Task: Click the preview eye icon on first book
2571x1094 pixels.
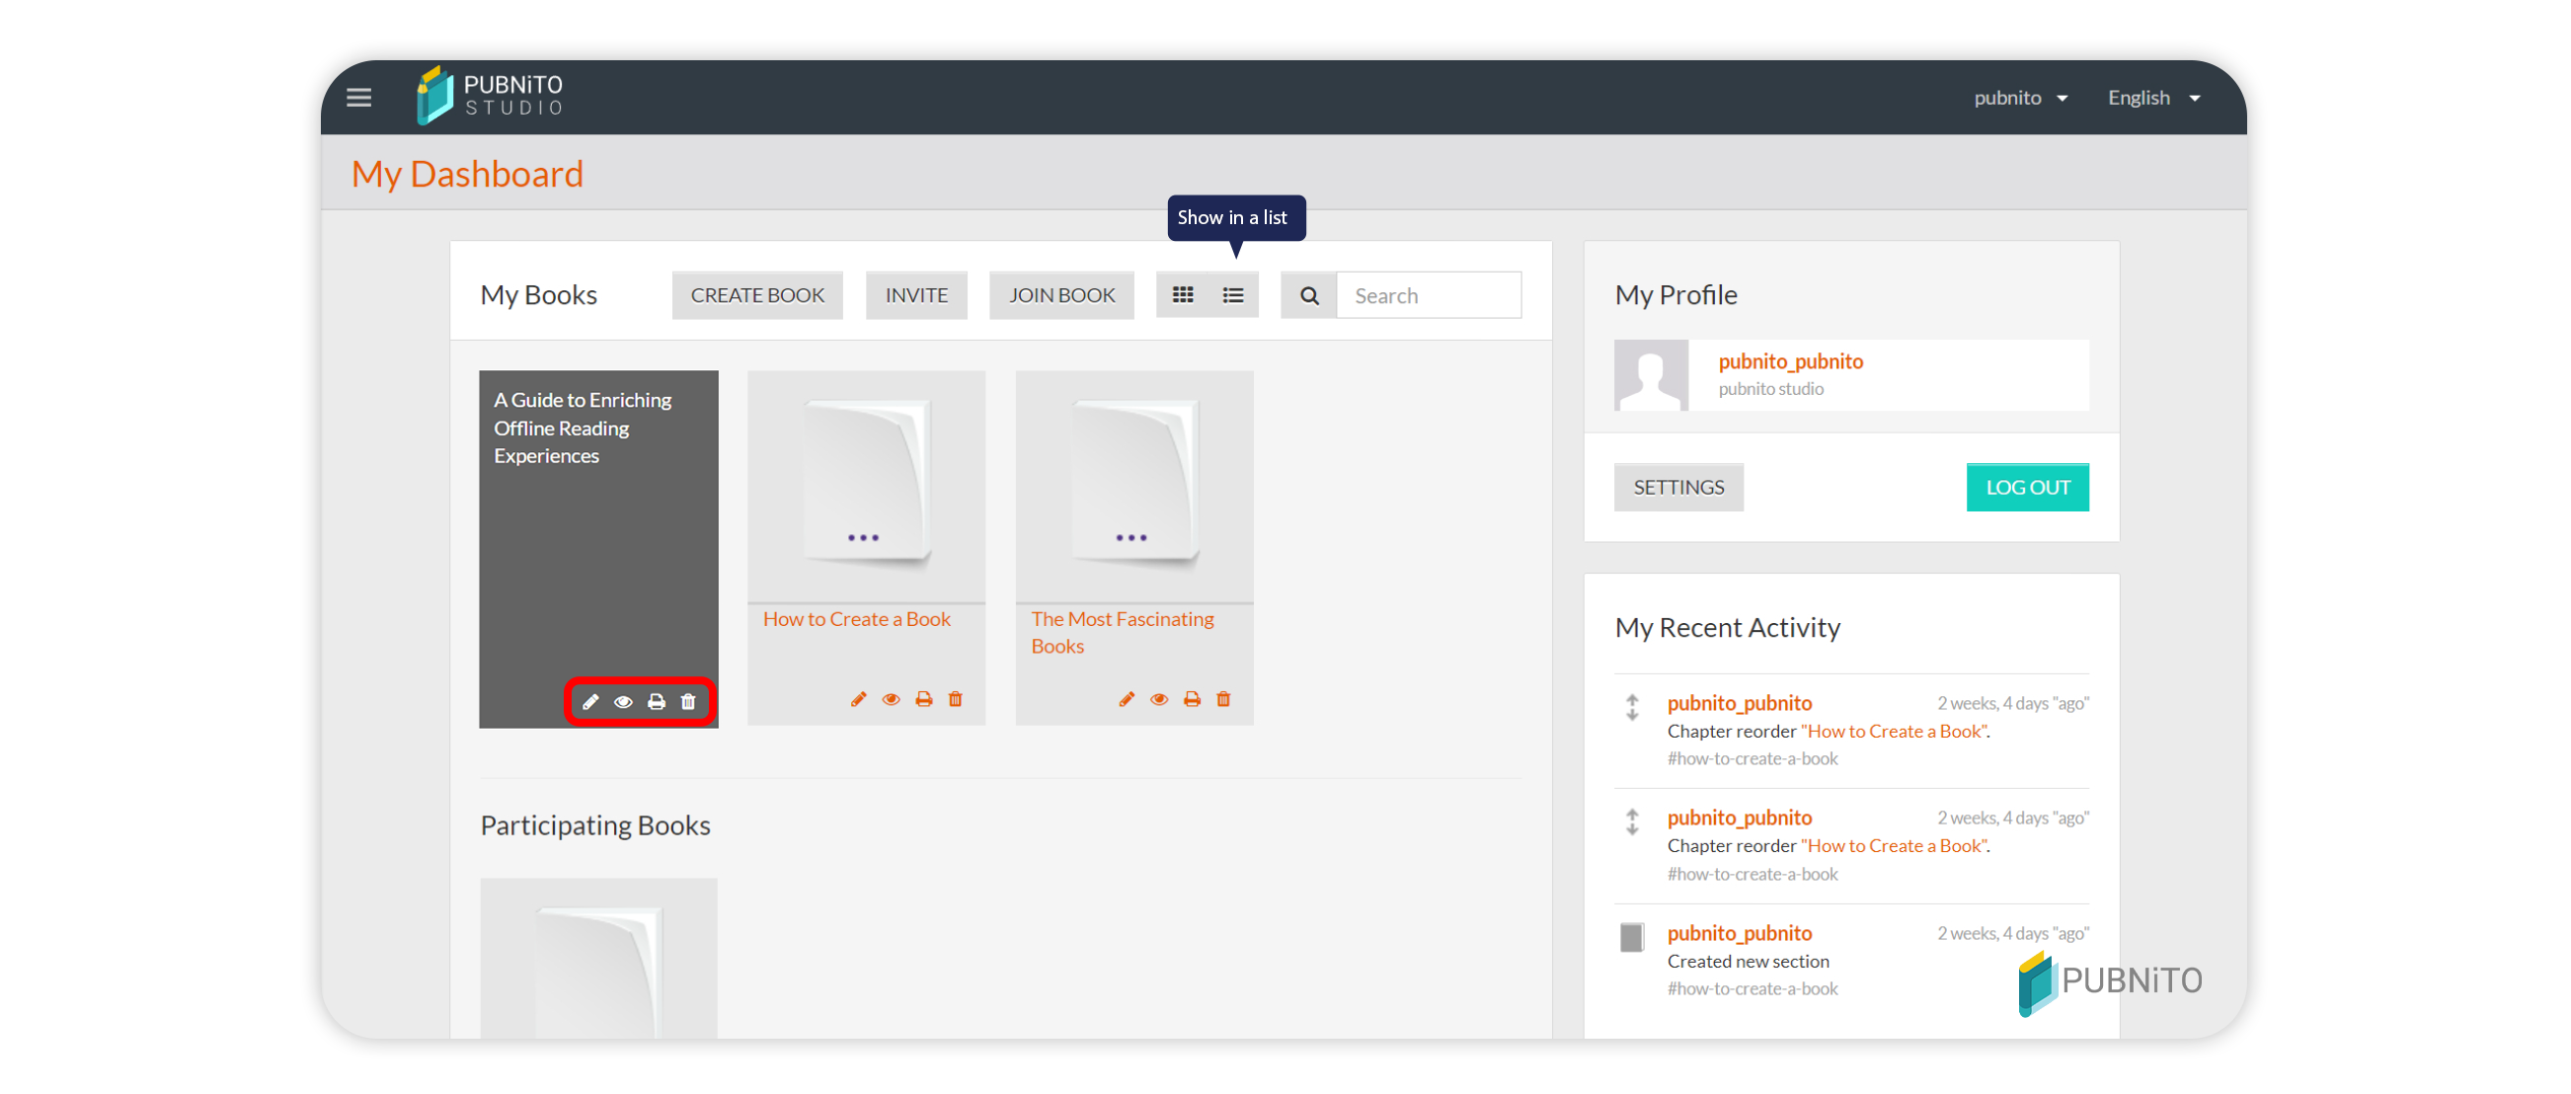Action: [623, 702]
